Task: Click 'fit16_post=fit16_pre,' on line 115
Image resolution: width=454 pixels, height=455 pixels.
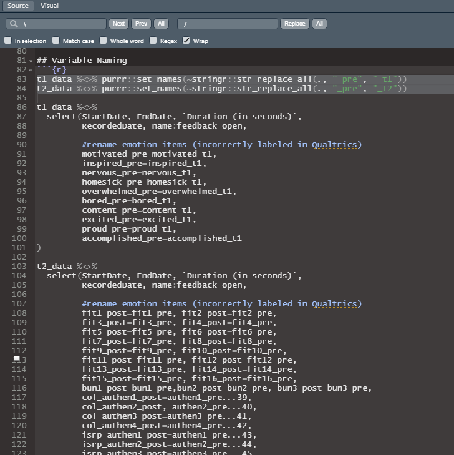Action: coord(244,379)
